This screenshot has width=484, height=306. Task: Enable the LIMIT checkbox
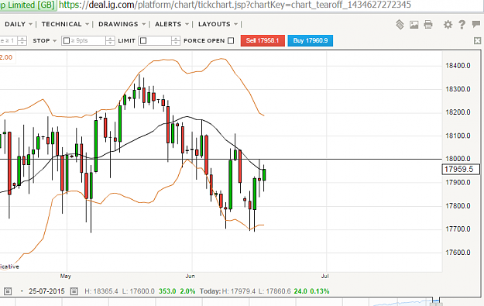tap(143, 40)
